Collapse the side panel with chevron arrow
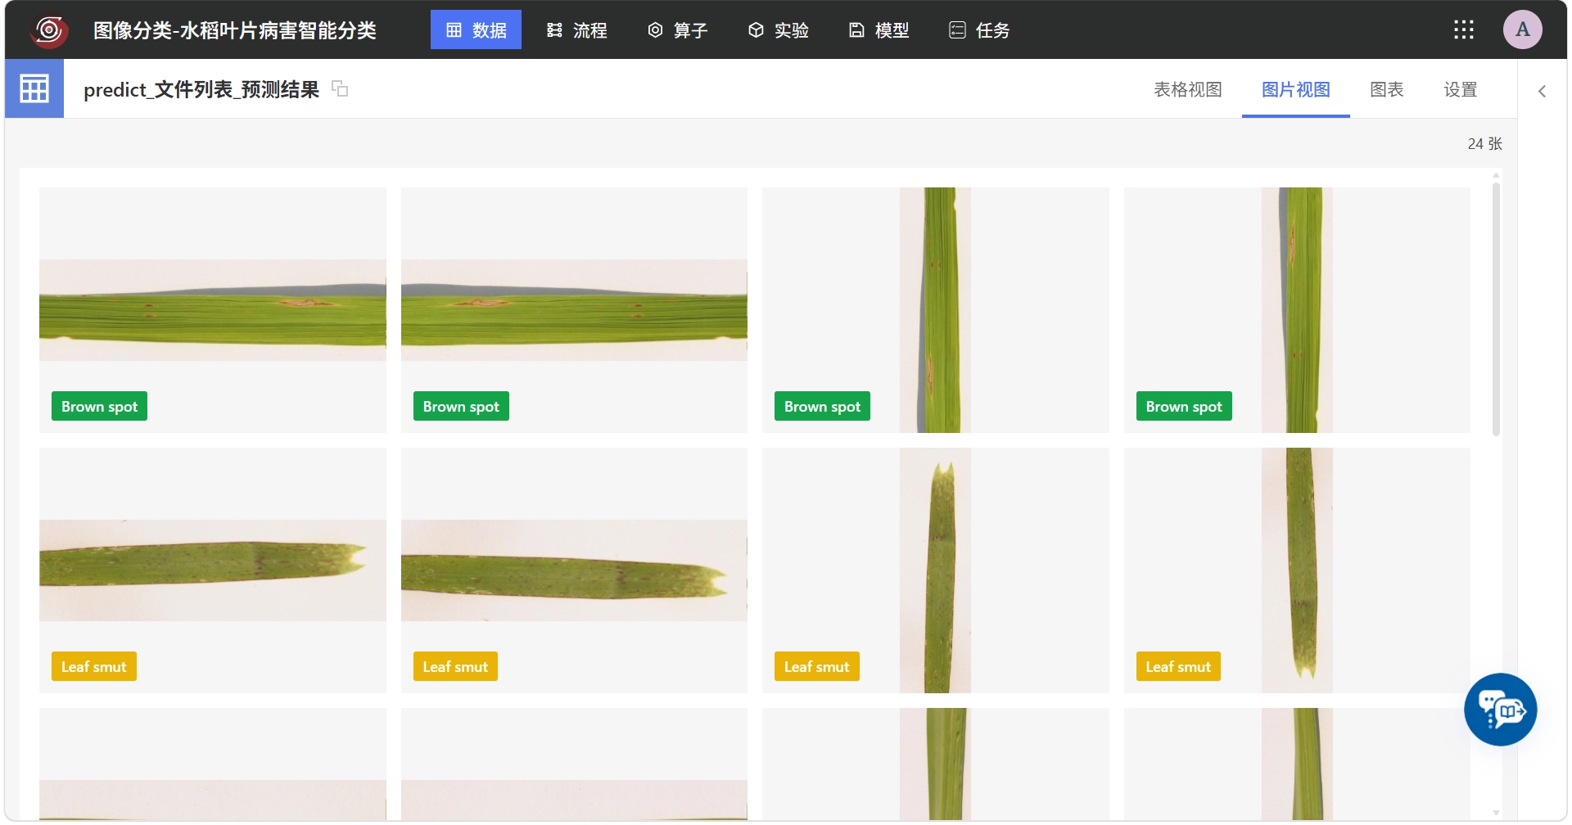 click(1542, 91)
